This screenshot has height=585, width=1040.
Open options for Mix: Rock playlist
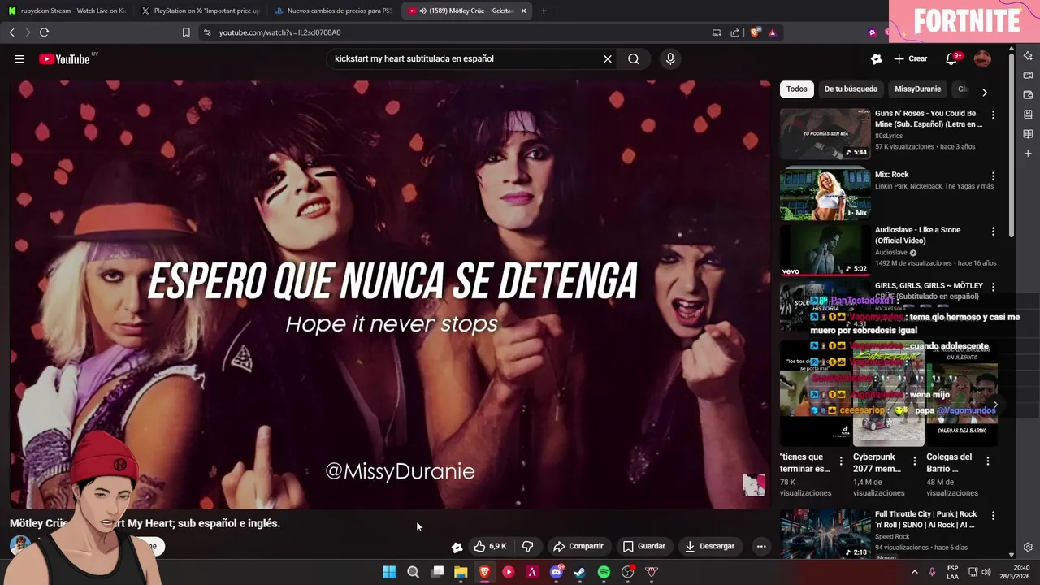[x=993, y=176]
